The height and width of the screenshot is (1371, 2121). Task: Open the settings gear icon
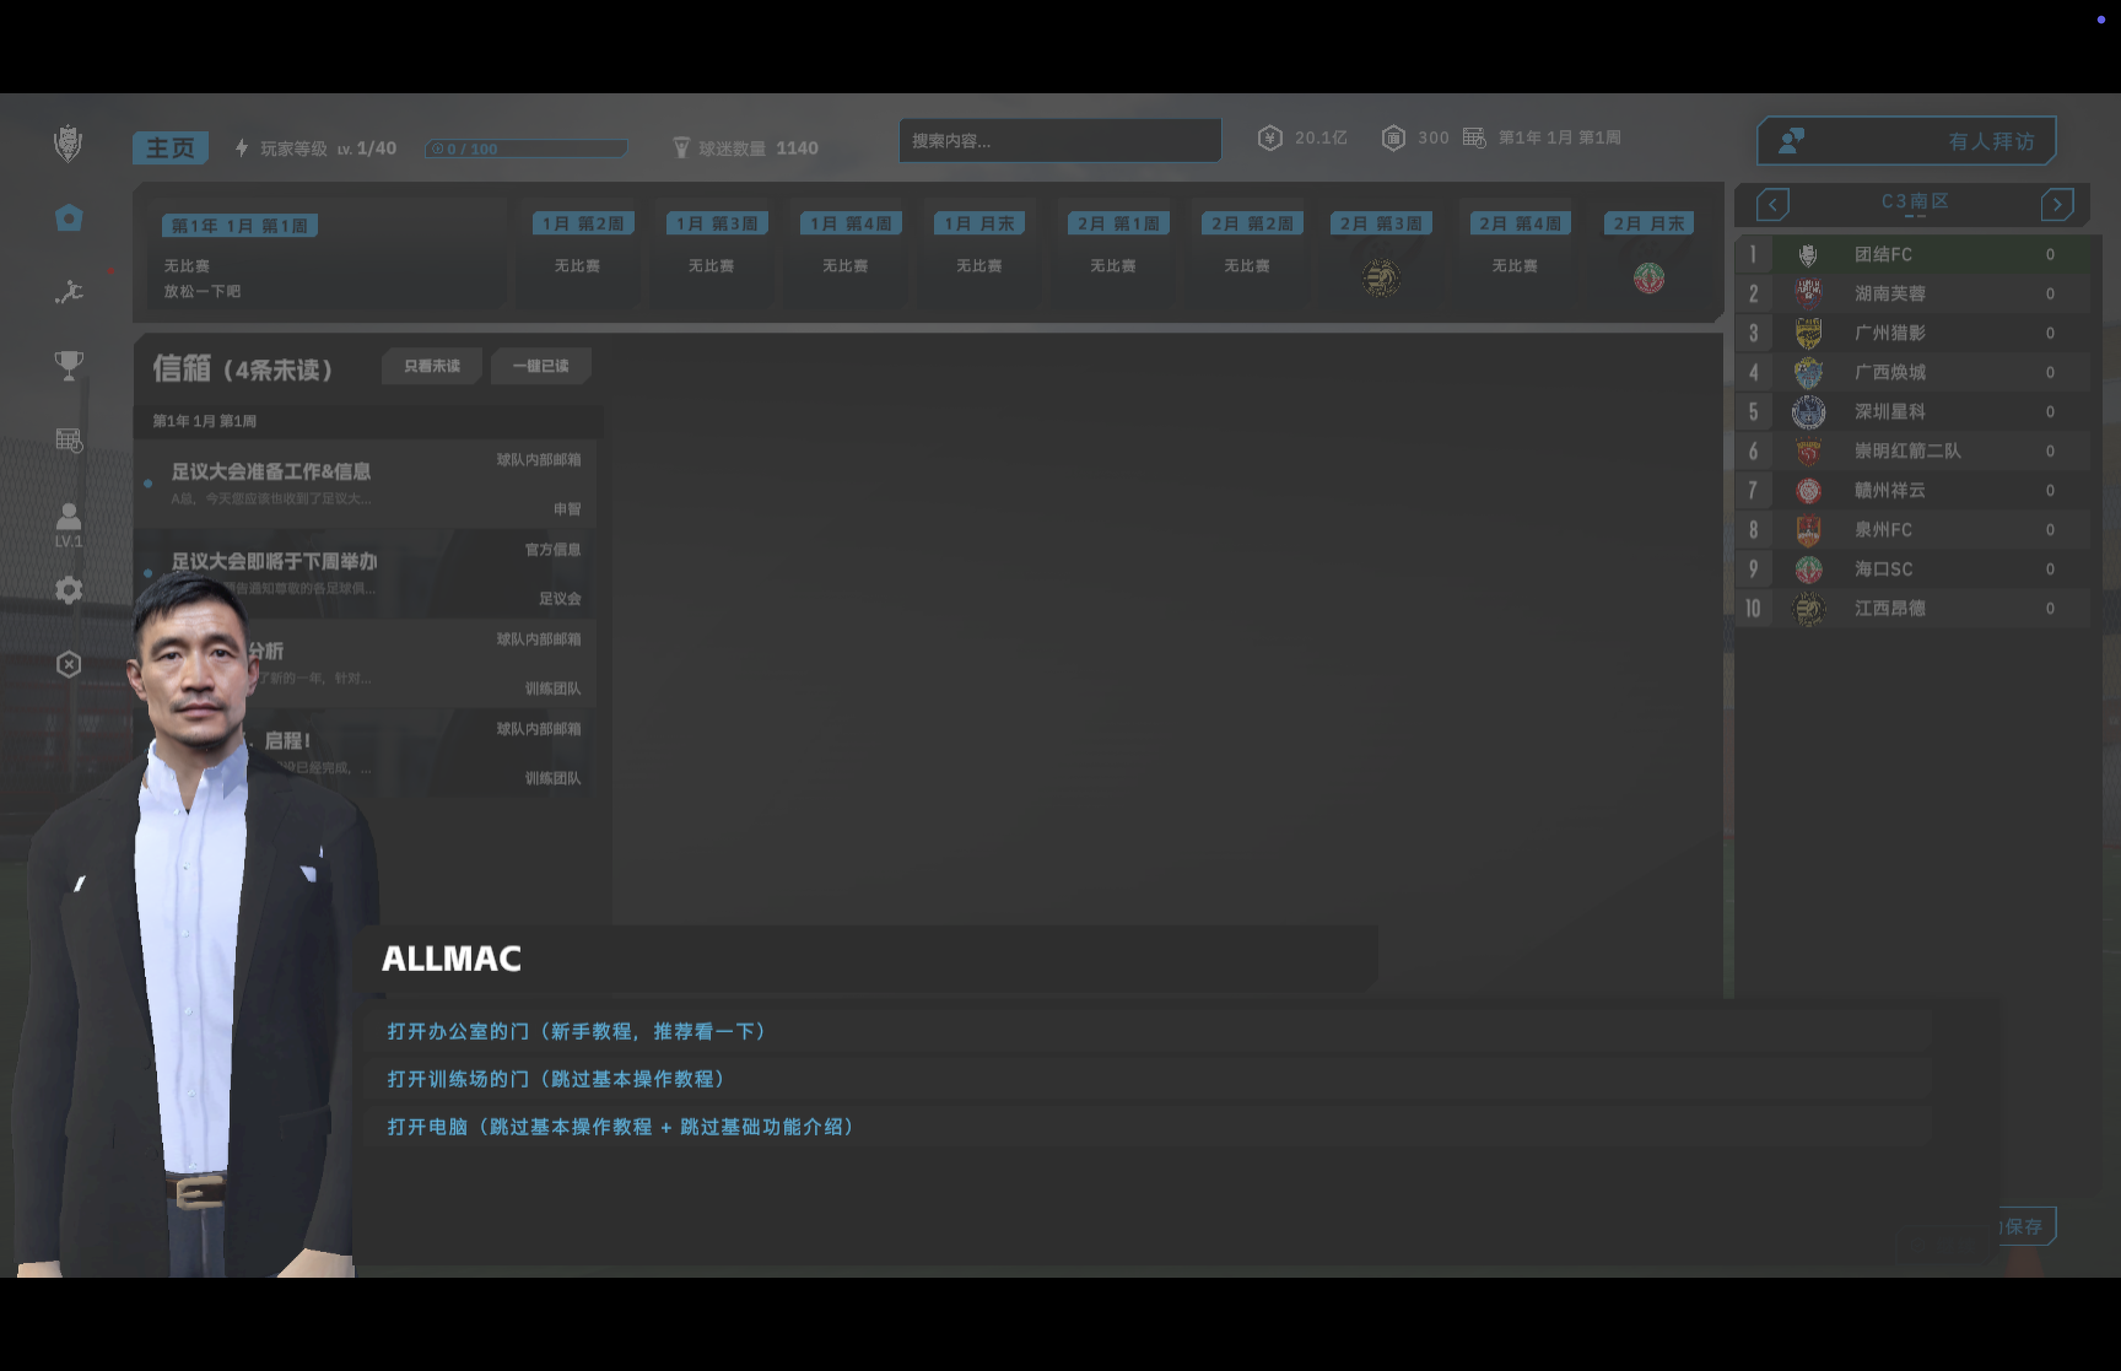[69, 589]
